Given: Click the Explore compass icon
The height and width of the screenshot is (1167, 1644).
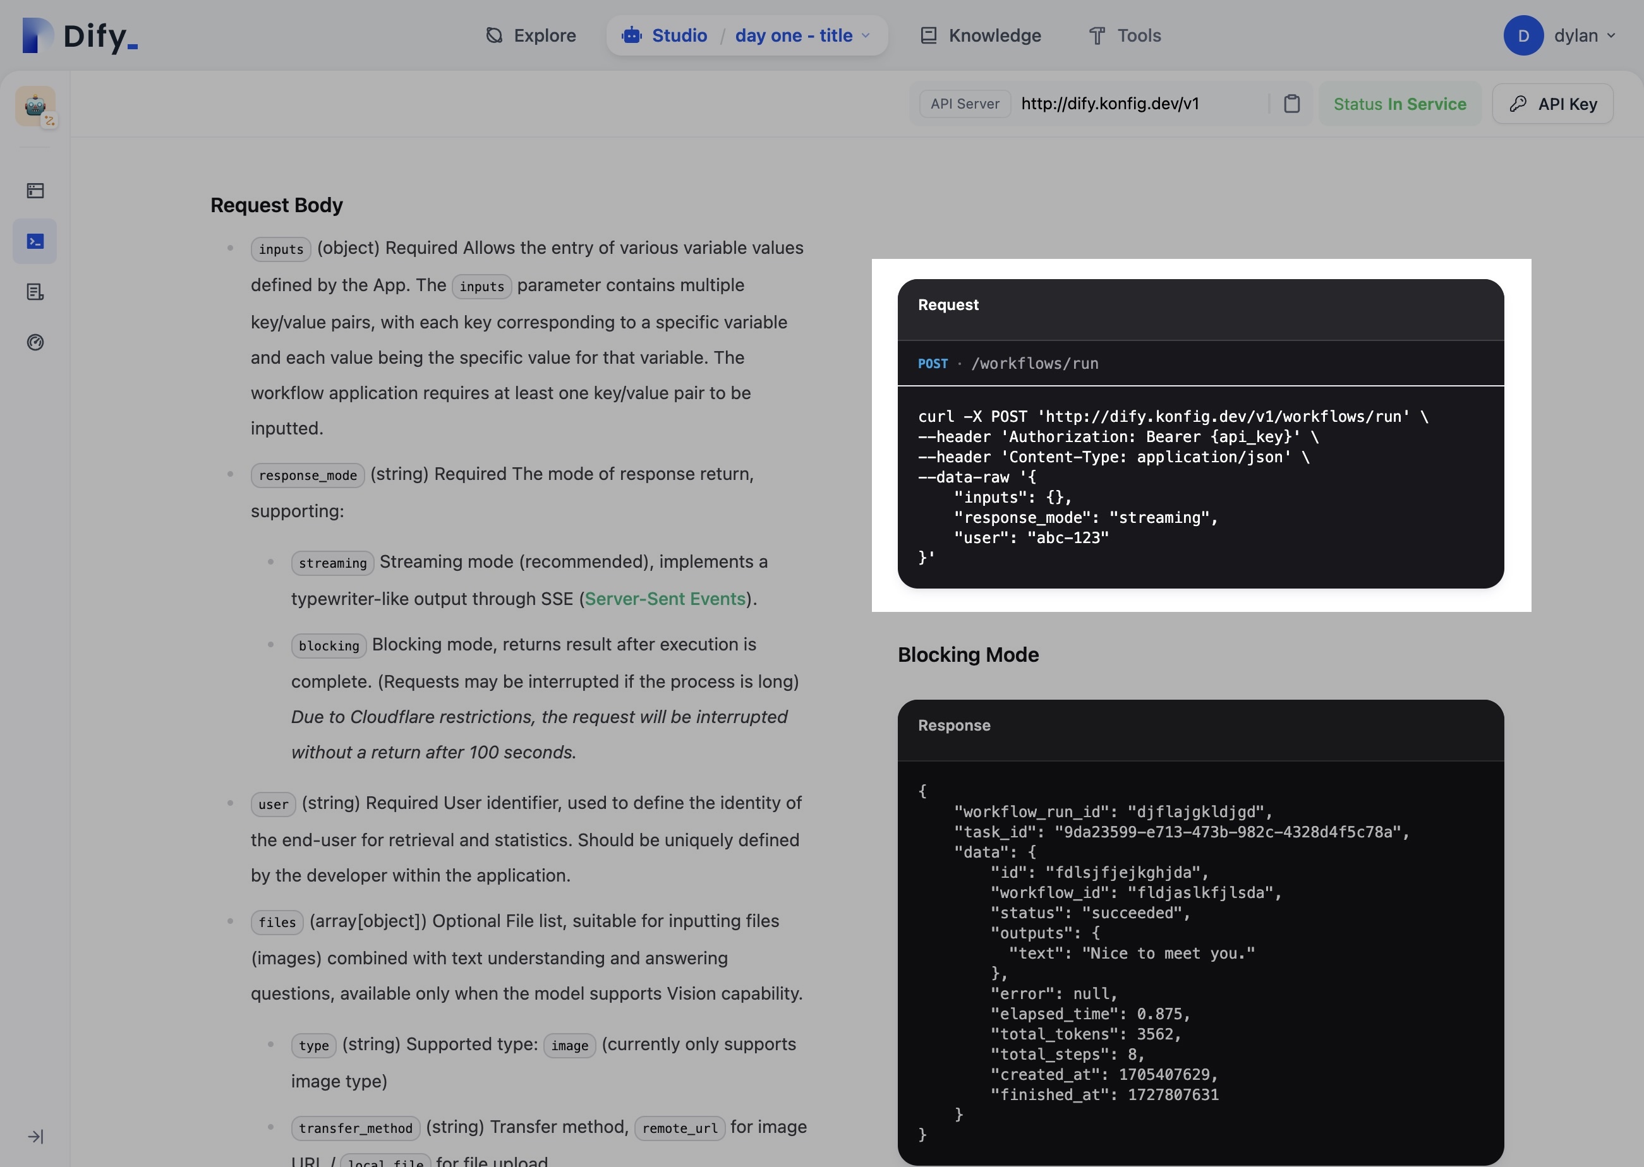Looking at the screenshot, I should [494, 35].
